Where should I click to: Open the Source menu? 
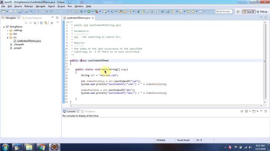18,6
